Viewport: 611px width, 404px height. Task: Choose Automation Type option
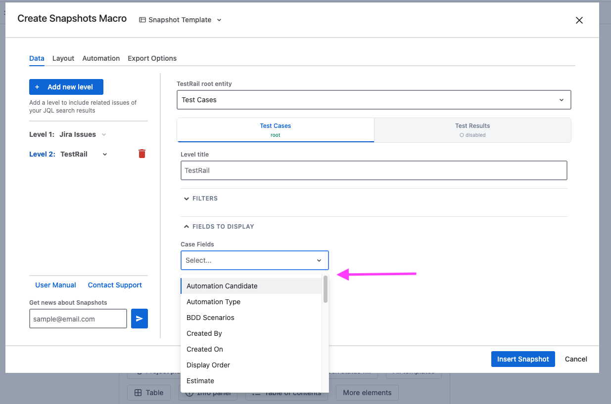click(x=251, y=302)
